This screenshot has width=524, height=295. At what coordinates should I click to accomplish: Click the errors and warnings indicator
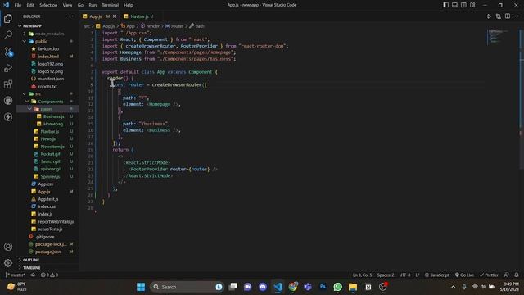[x=49, y=275]
